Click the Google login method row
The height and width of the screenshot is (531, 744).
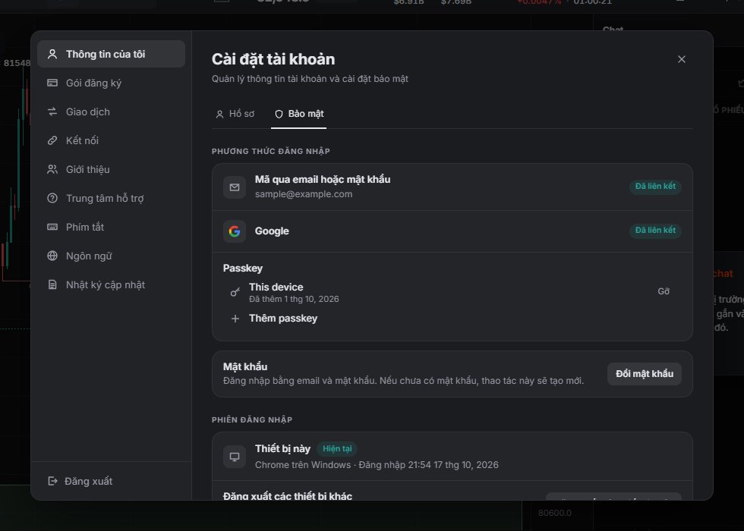tap(452, 231)
